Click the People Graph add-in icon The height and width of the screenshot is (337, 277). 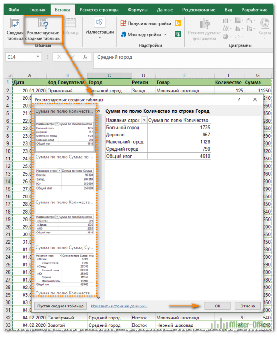pyautogui.click(x=178, y=34)
